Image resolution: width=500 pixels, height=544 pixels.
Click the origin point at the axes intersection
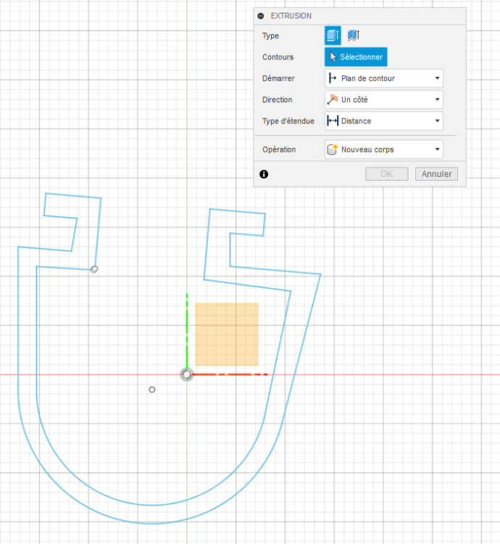coord(186,375)
